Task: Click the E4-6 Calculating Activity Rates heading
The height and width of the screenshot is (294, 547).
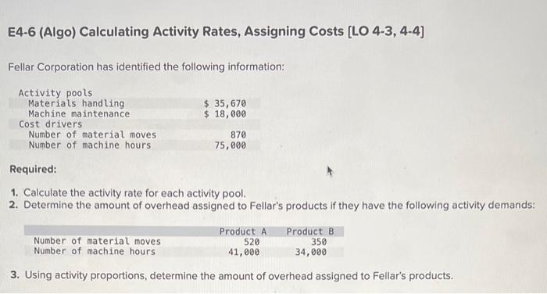Action: click(216, 32)
